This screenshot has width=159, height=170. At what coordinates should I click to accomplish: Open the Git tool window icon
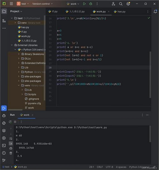tap(4, 160)
